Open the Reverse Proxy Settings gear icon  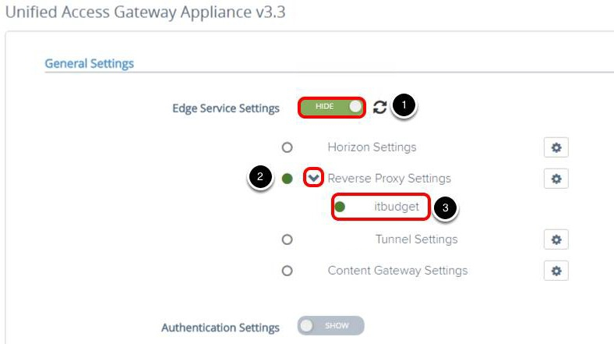tap(556, 179)
